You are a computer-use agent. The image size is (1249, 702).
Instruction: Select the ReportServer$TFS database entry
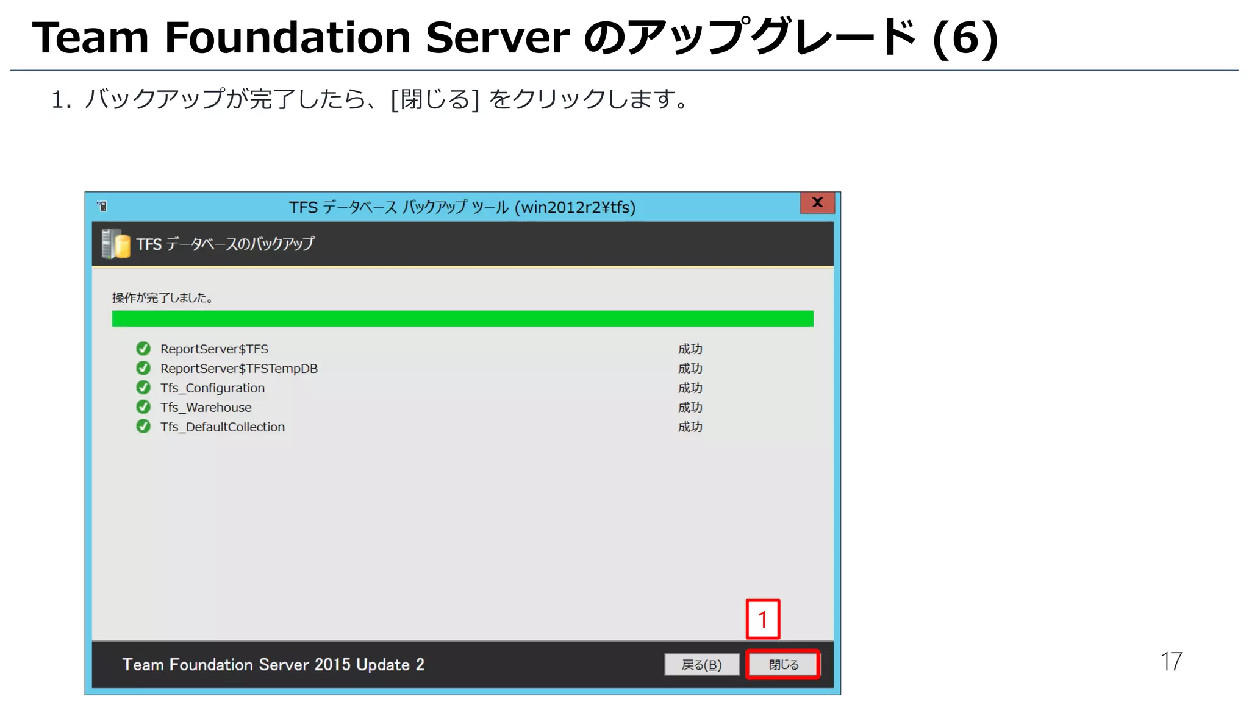tap(214, 349)
